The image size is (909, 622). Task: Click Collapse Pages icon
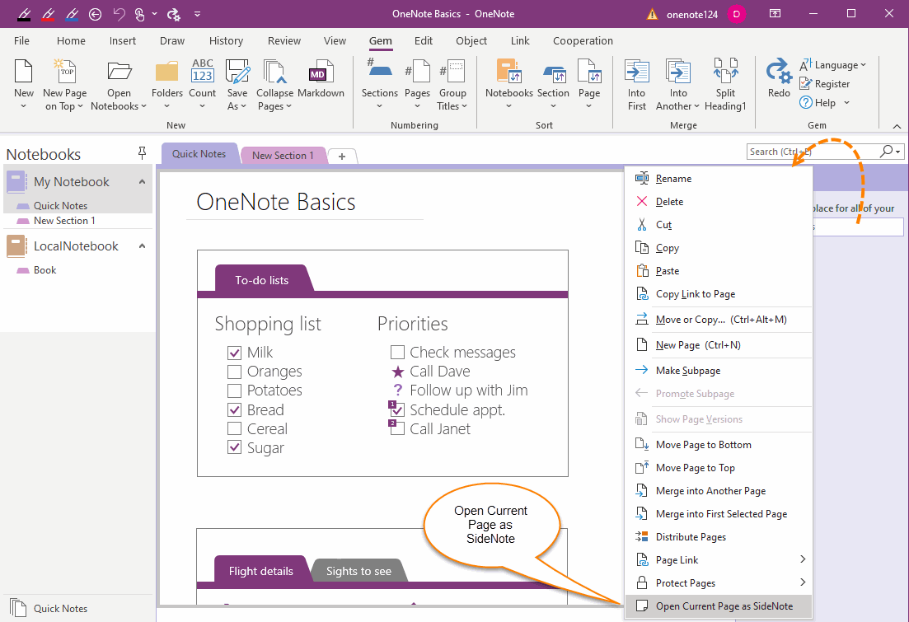coord(274,72)
